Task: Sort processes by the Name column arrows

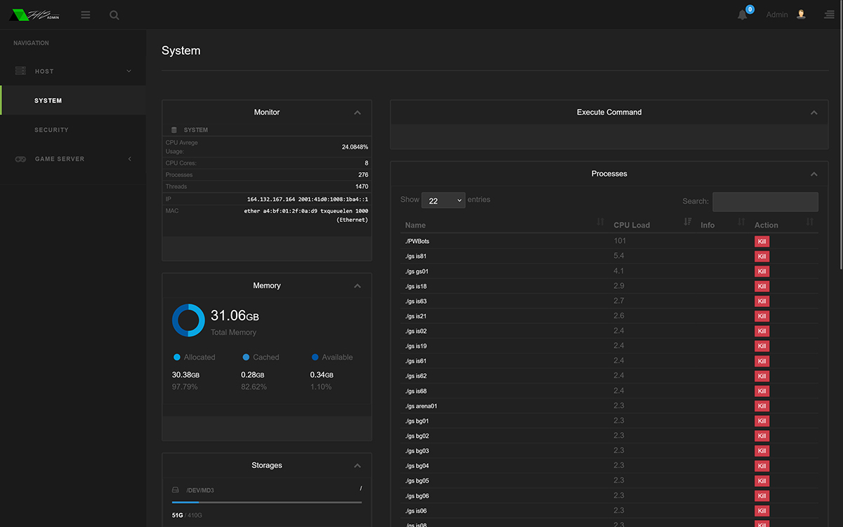Action: coord(600,222)
